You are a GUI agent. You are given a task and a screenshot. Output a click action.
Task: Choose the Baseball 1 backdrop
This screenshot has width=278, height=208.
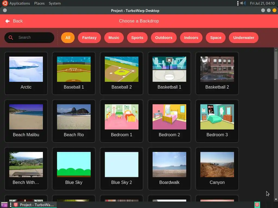[74, 73]
